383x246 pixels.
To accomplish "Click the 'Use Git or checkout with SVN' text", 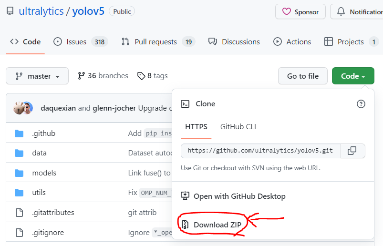I will pyautogui.click(x=250, y=168).
